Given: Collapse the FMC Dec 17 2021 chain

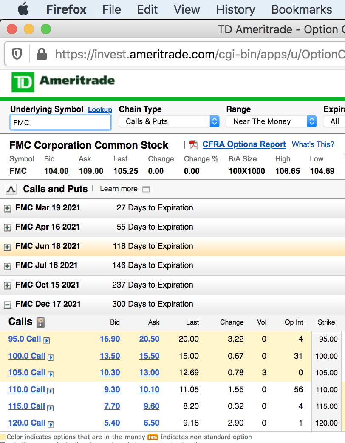Looking at the screenshot, I should (x=8, y=305).
